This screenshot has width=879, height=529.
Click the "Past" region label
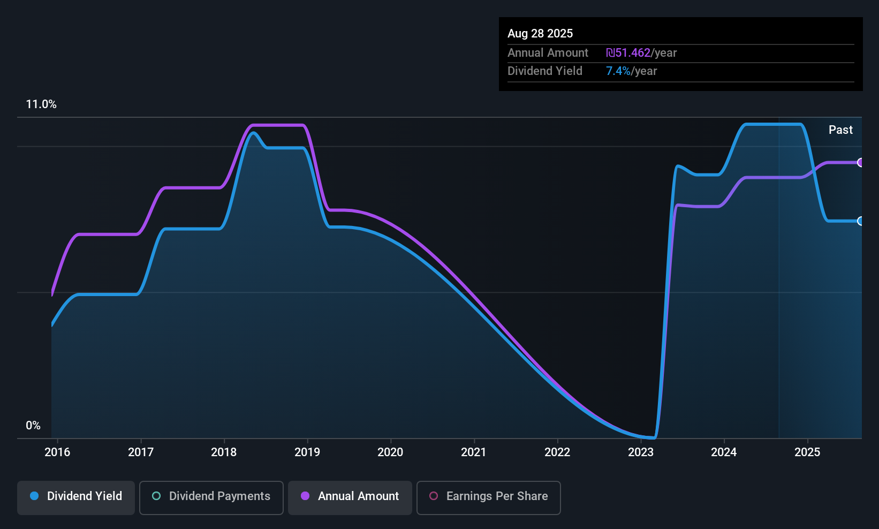click(840, 130)
